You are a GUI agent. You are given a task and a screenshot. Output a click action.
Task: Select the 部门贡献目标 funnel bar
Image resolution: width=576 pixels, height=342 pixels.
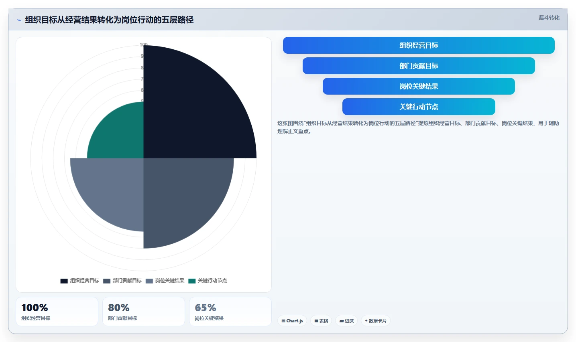(419, 66)
